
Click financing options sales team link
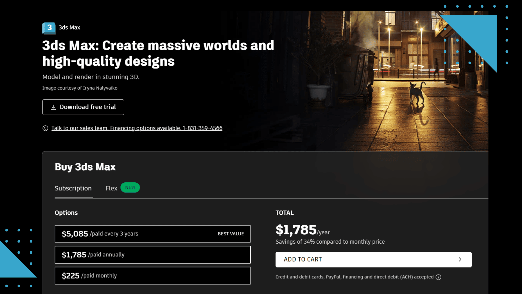tap(136, 128)
